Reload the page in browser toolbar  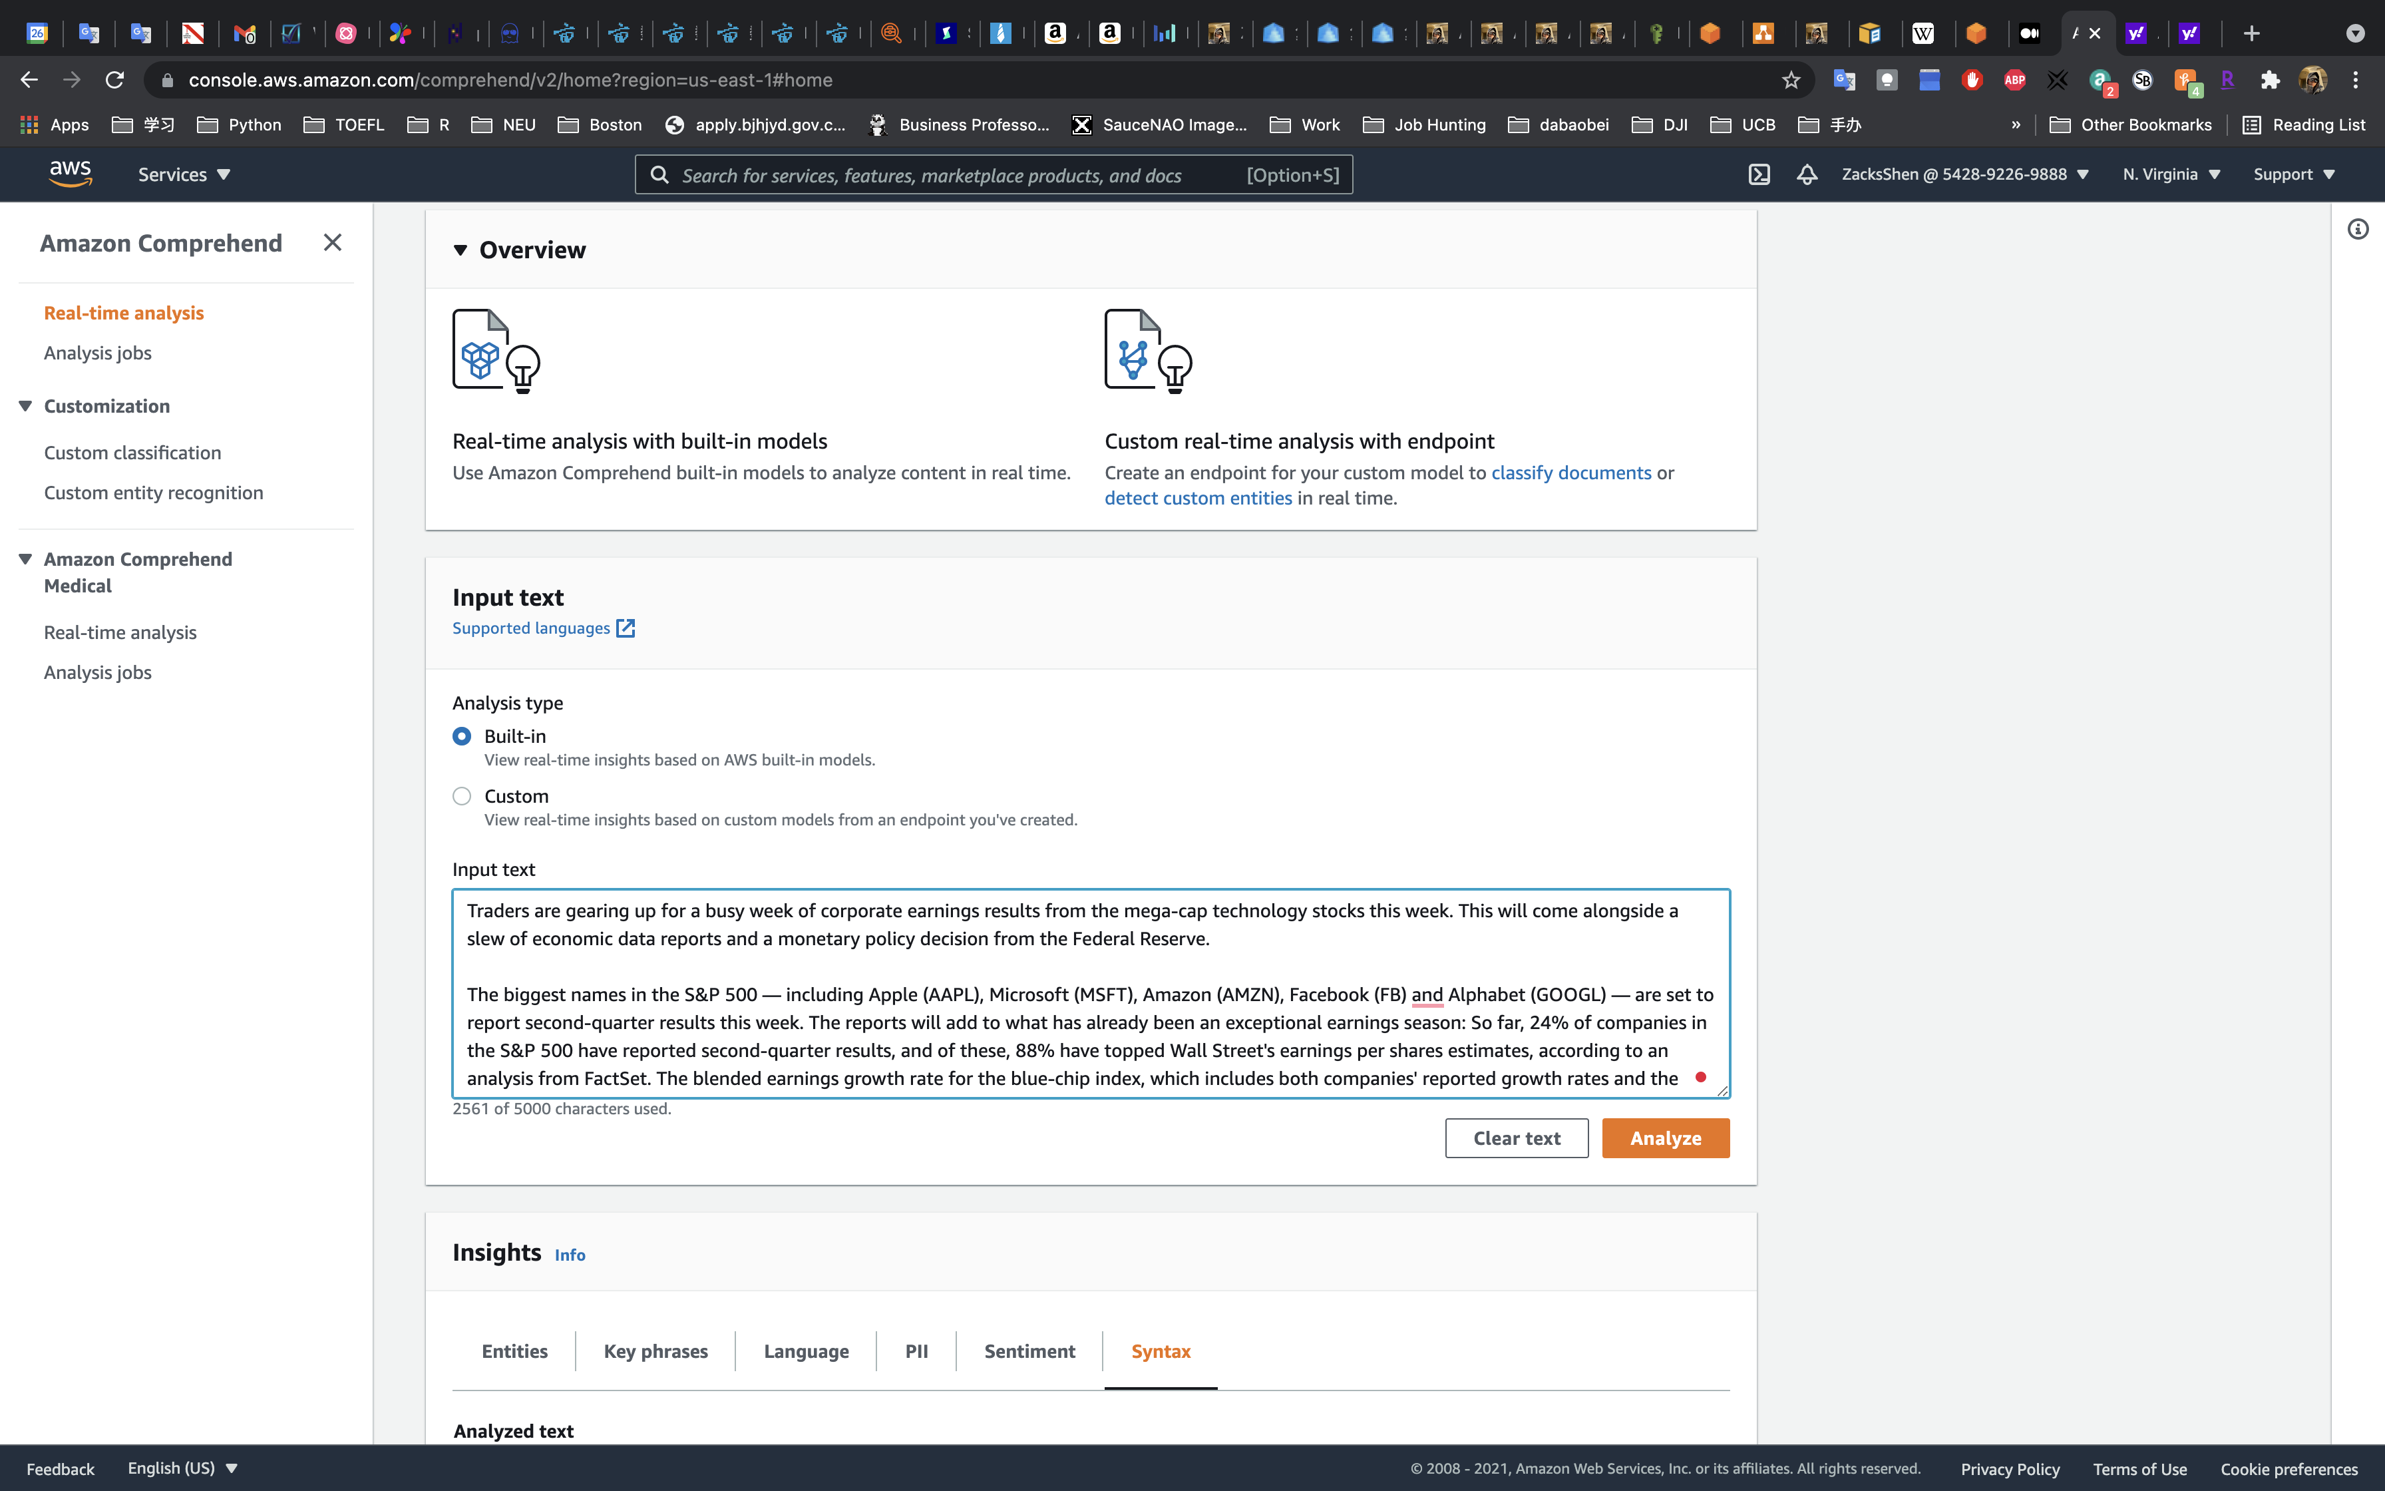(114, 80)
